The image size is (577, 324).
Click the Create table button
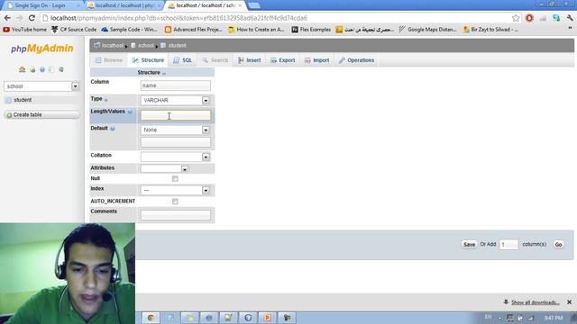coord(41,115)
